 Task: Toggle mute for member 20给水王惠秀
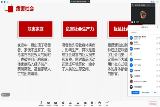157,87
